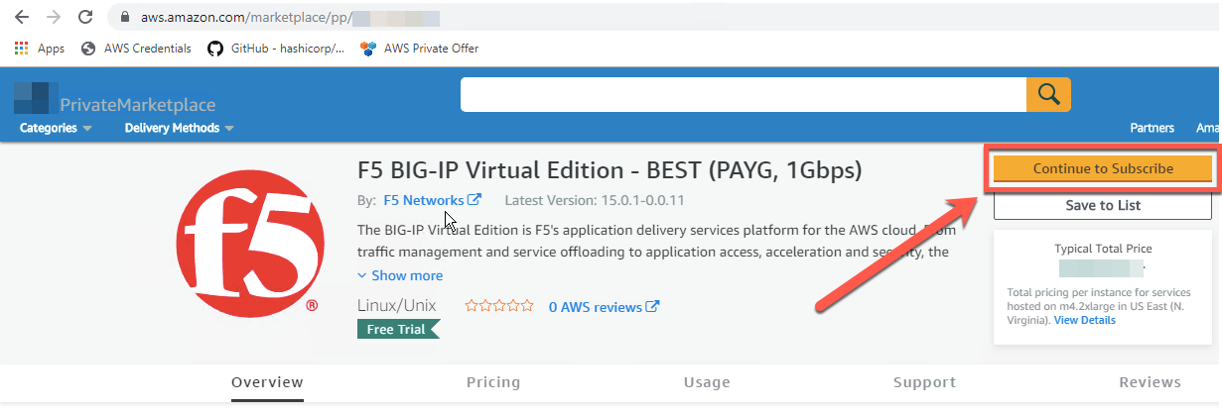Viewport: 1222px width, 413px height.
Task: Click the Free Trial badge
Action: click(397, 329)
